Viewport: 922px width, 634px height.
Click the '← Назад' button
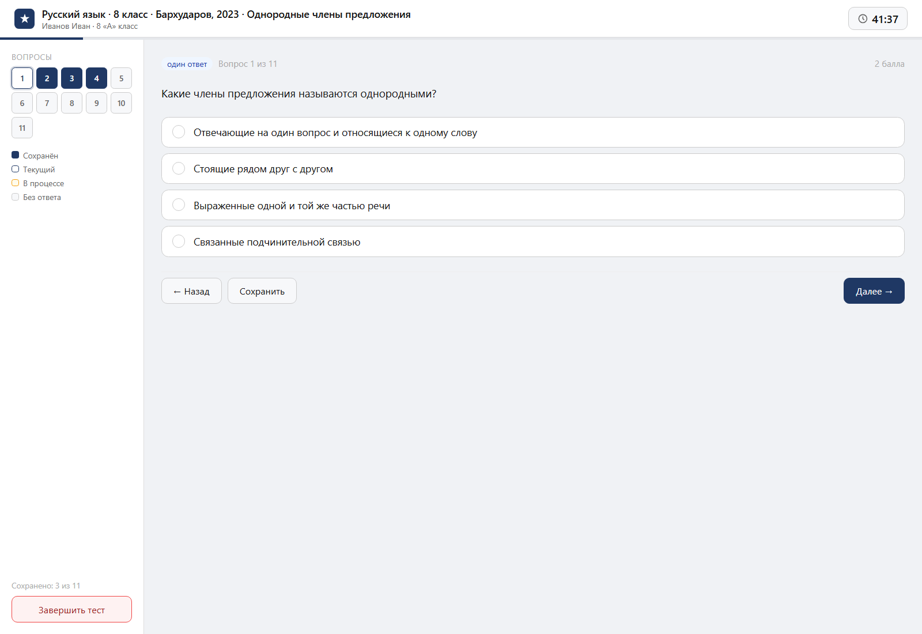click(191, 291)
